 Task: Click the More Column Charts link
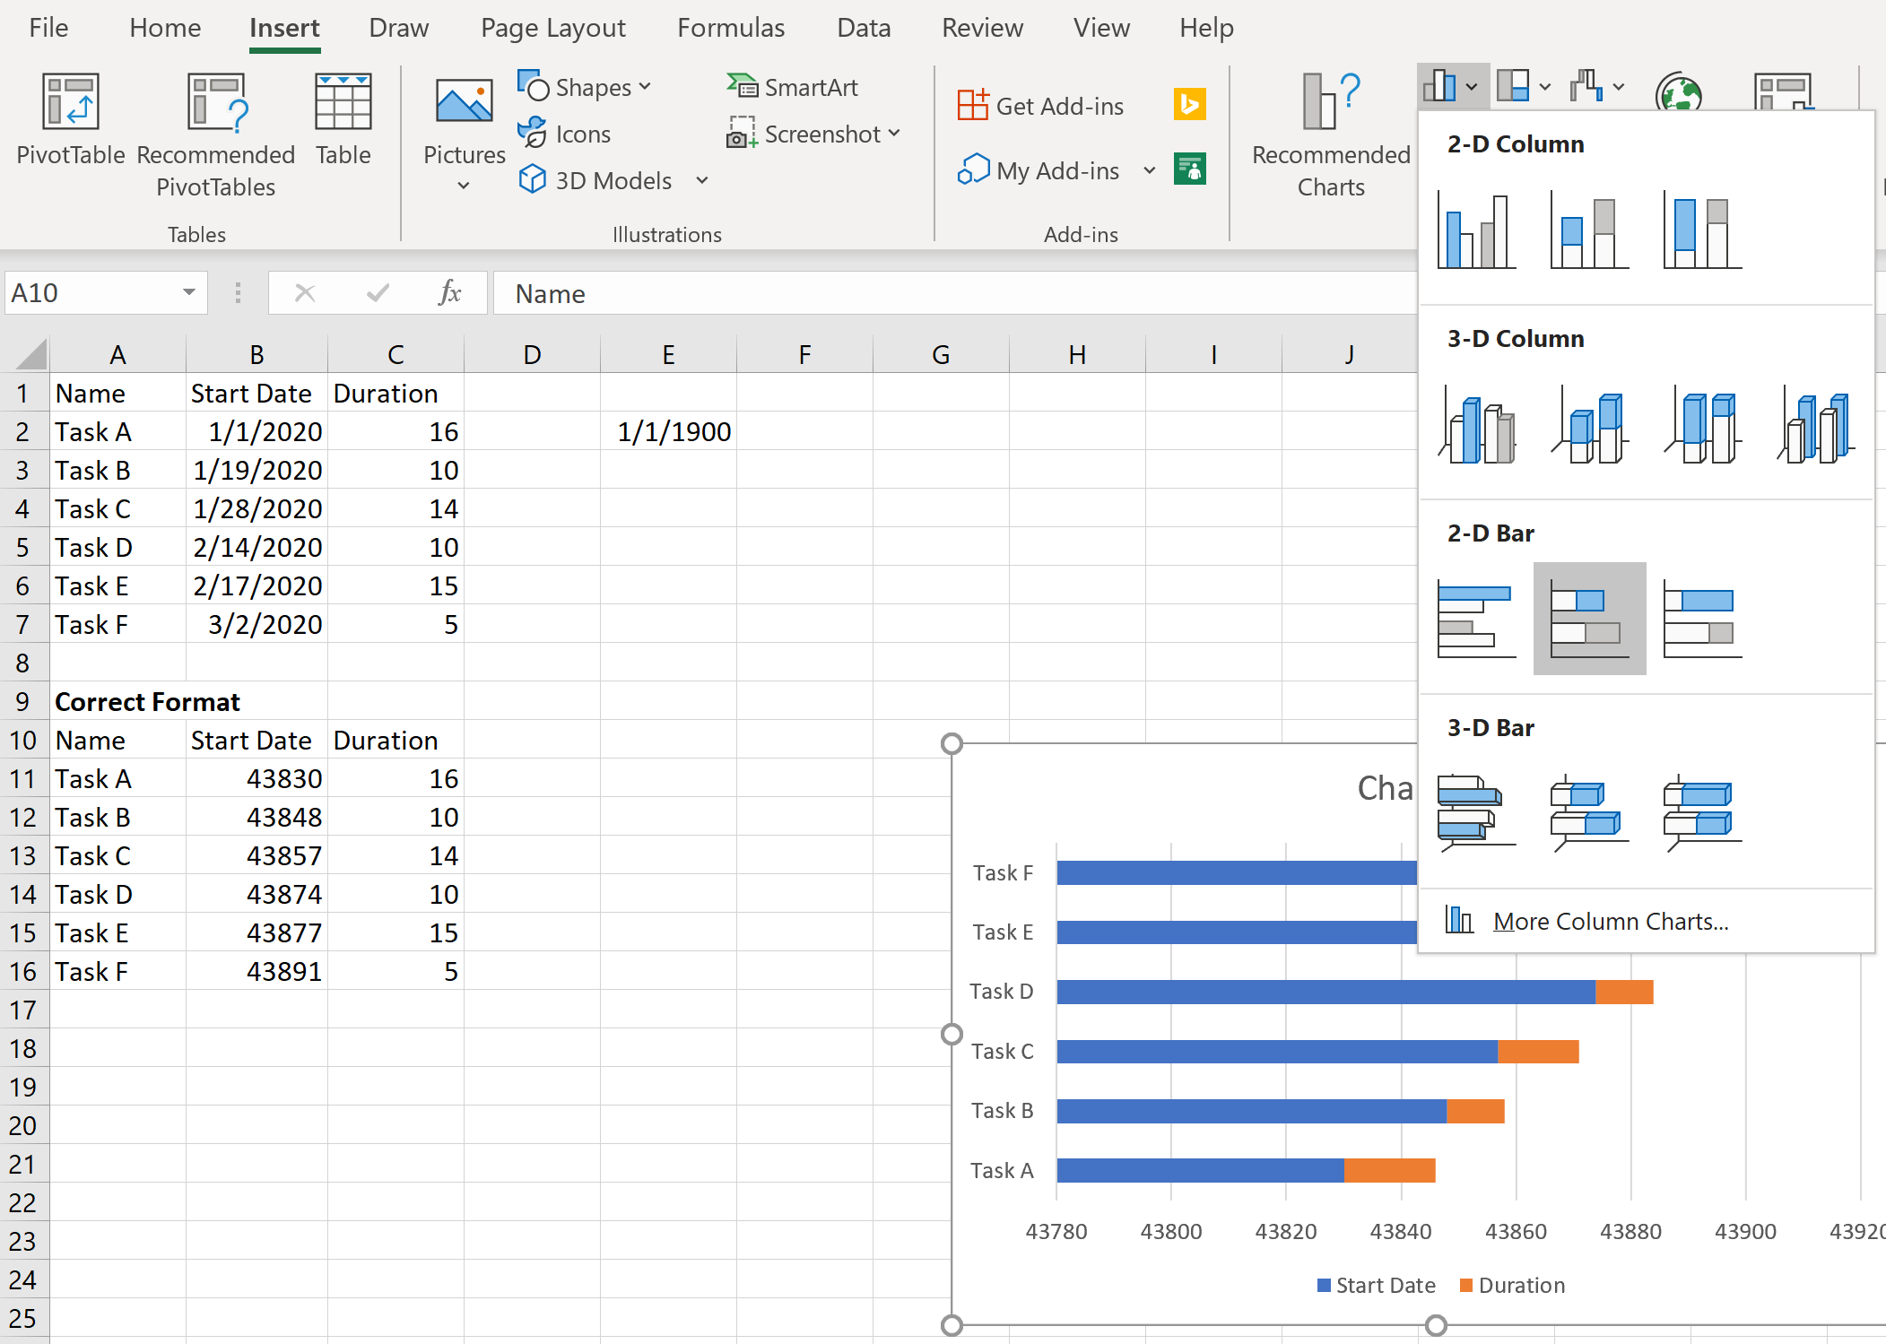click(x=1612, y=921)
